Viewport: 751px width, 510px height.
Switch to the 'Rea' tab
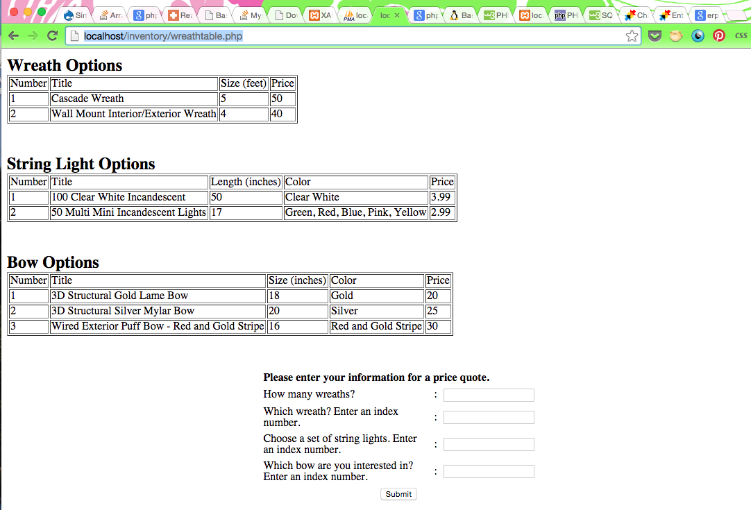[180, 15]
